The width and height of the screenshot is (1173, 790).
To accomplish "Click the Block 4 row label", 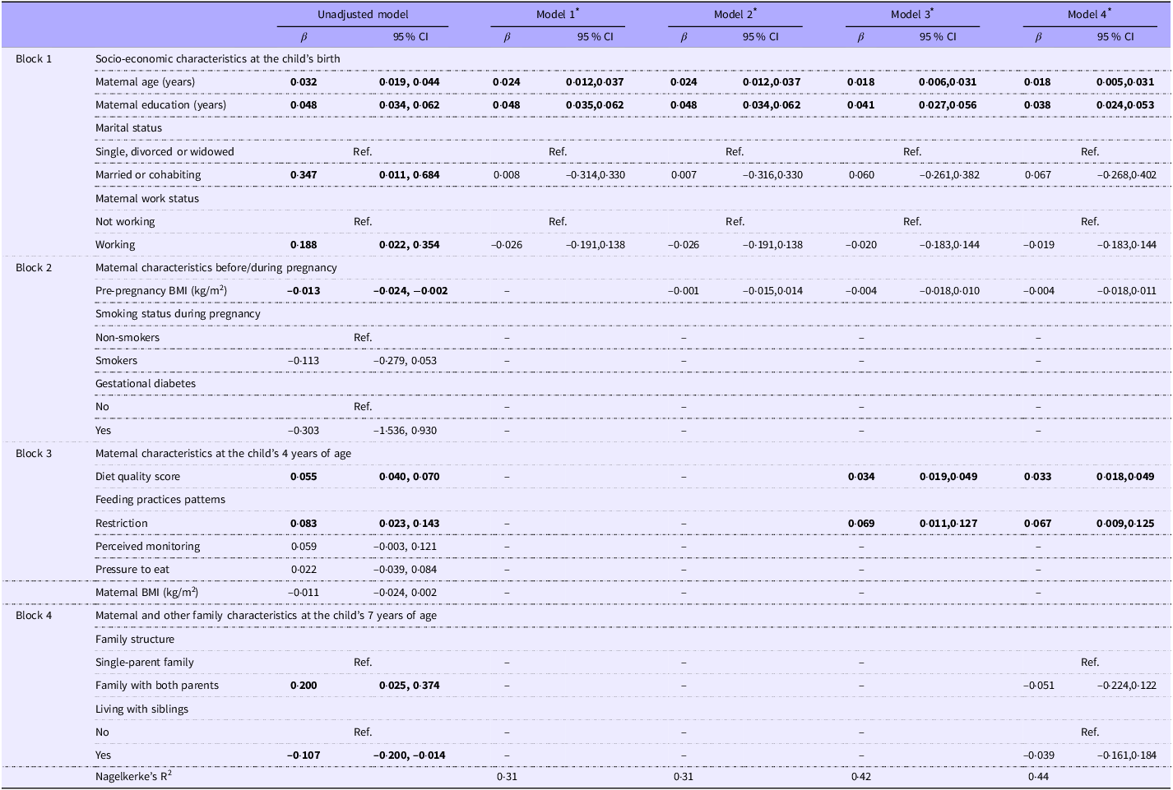I will [x=34, y=615].
